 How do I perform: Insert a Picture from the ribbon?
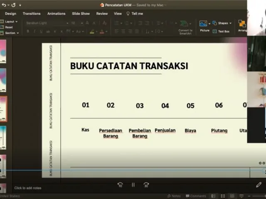click(204, 26)
